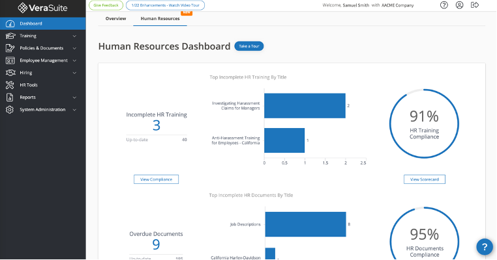Image resolution: width=497 pixels, height=260 pixels.
Task: Switch to the Overview tab
Action: point(115,19)
